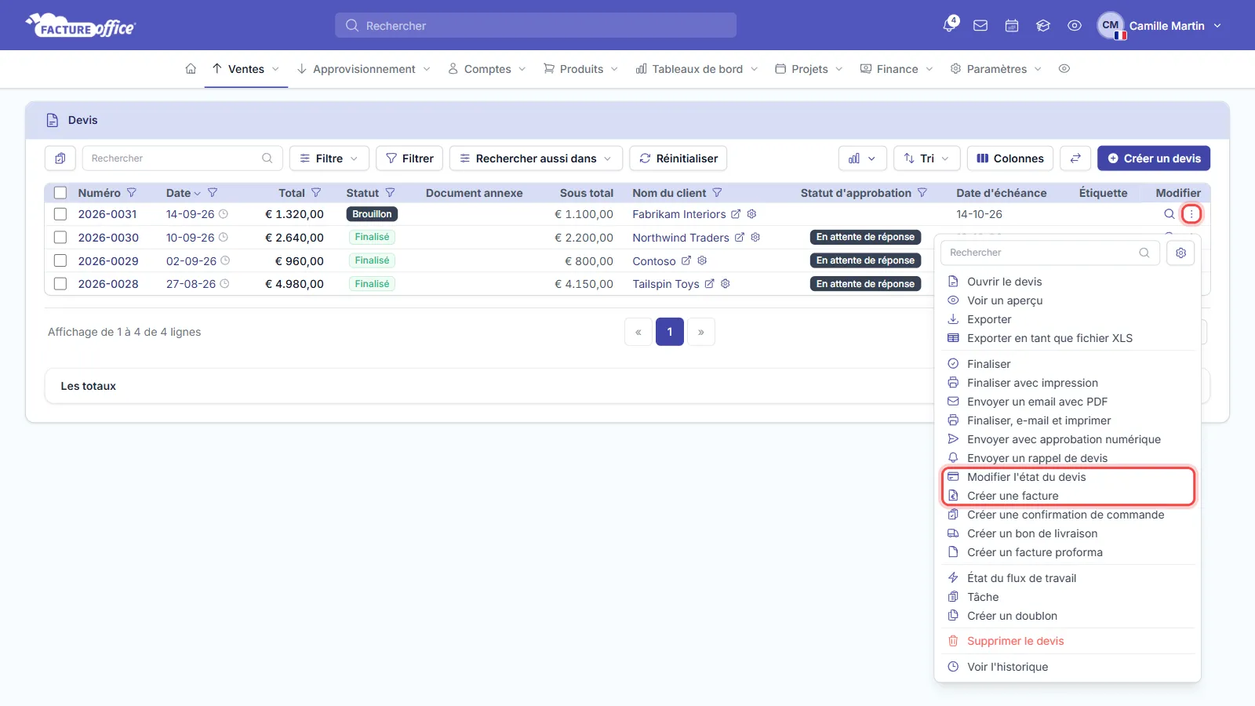Open the notifications bell
Viewport: 1255px width, 706px height.
click(x=949, y=25)
